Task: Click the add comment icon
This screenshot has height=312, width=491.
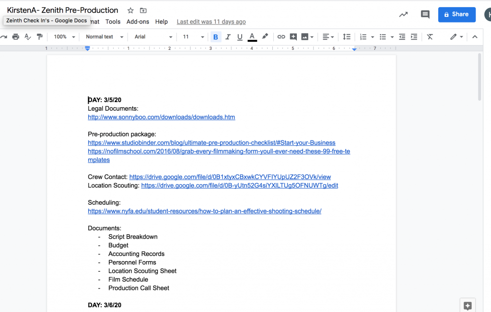Action: [293, 37]
